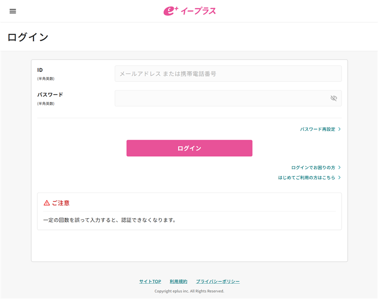Toggle password visibility with the eye icon
The width and height of the screenshot is (378, 299).
[x=334, y=98]
